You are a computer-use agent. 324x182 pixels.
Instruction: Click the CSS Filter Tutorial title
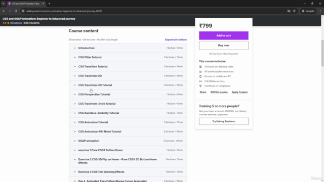(90, 57)
